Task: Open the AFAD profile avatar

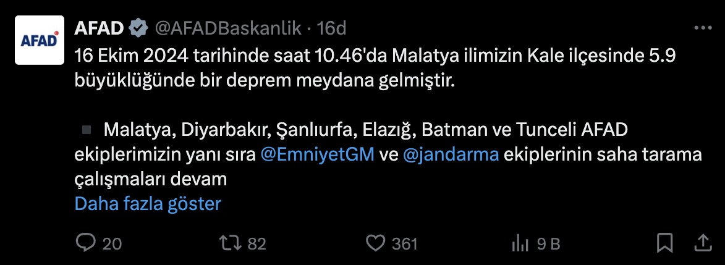Action: [40, 40]
